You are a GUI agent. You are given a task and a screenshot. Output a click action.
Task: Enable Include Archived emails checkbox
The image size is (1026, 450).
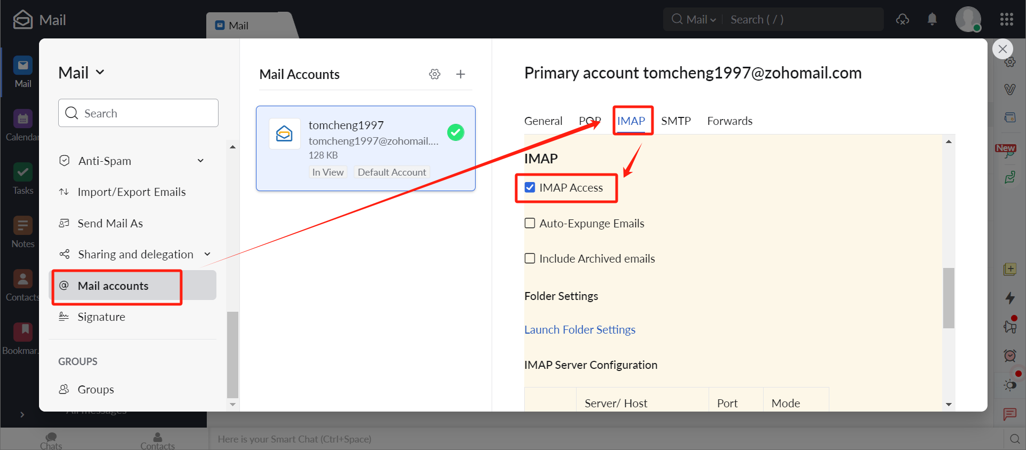(530, 258)
